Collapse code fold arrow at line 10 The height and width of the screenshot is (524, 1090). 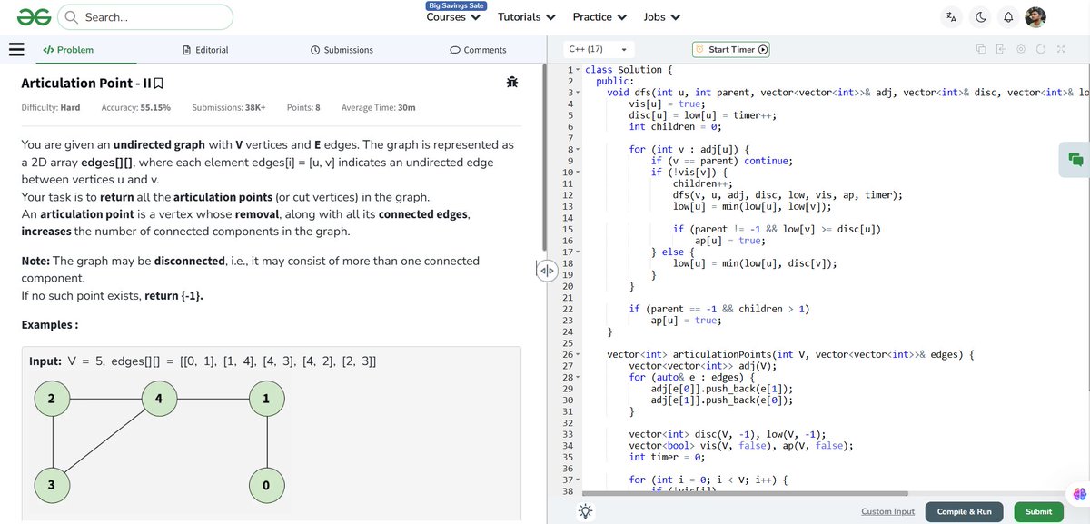(x=577, y=173)
